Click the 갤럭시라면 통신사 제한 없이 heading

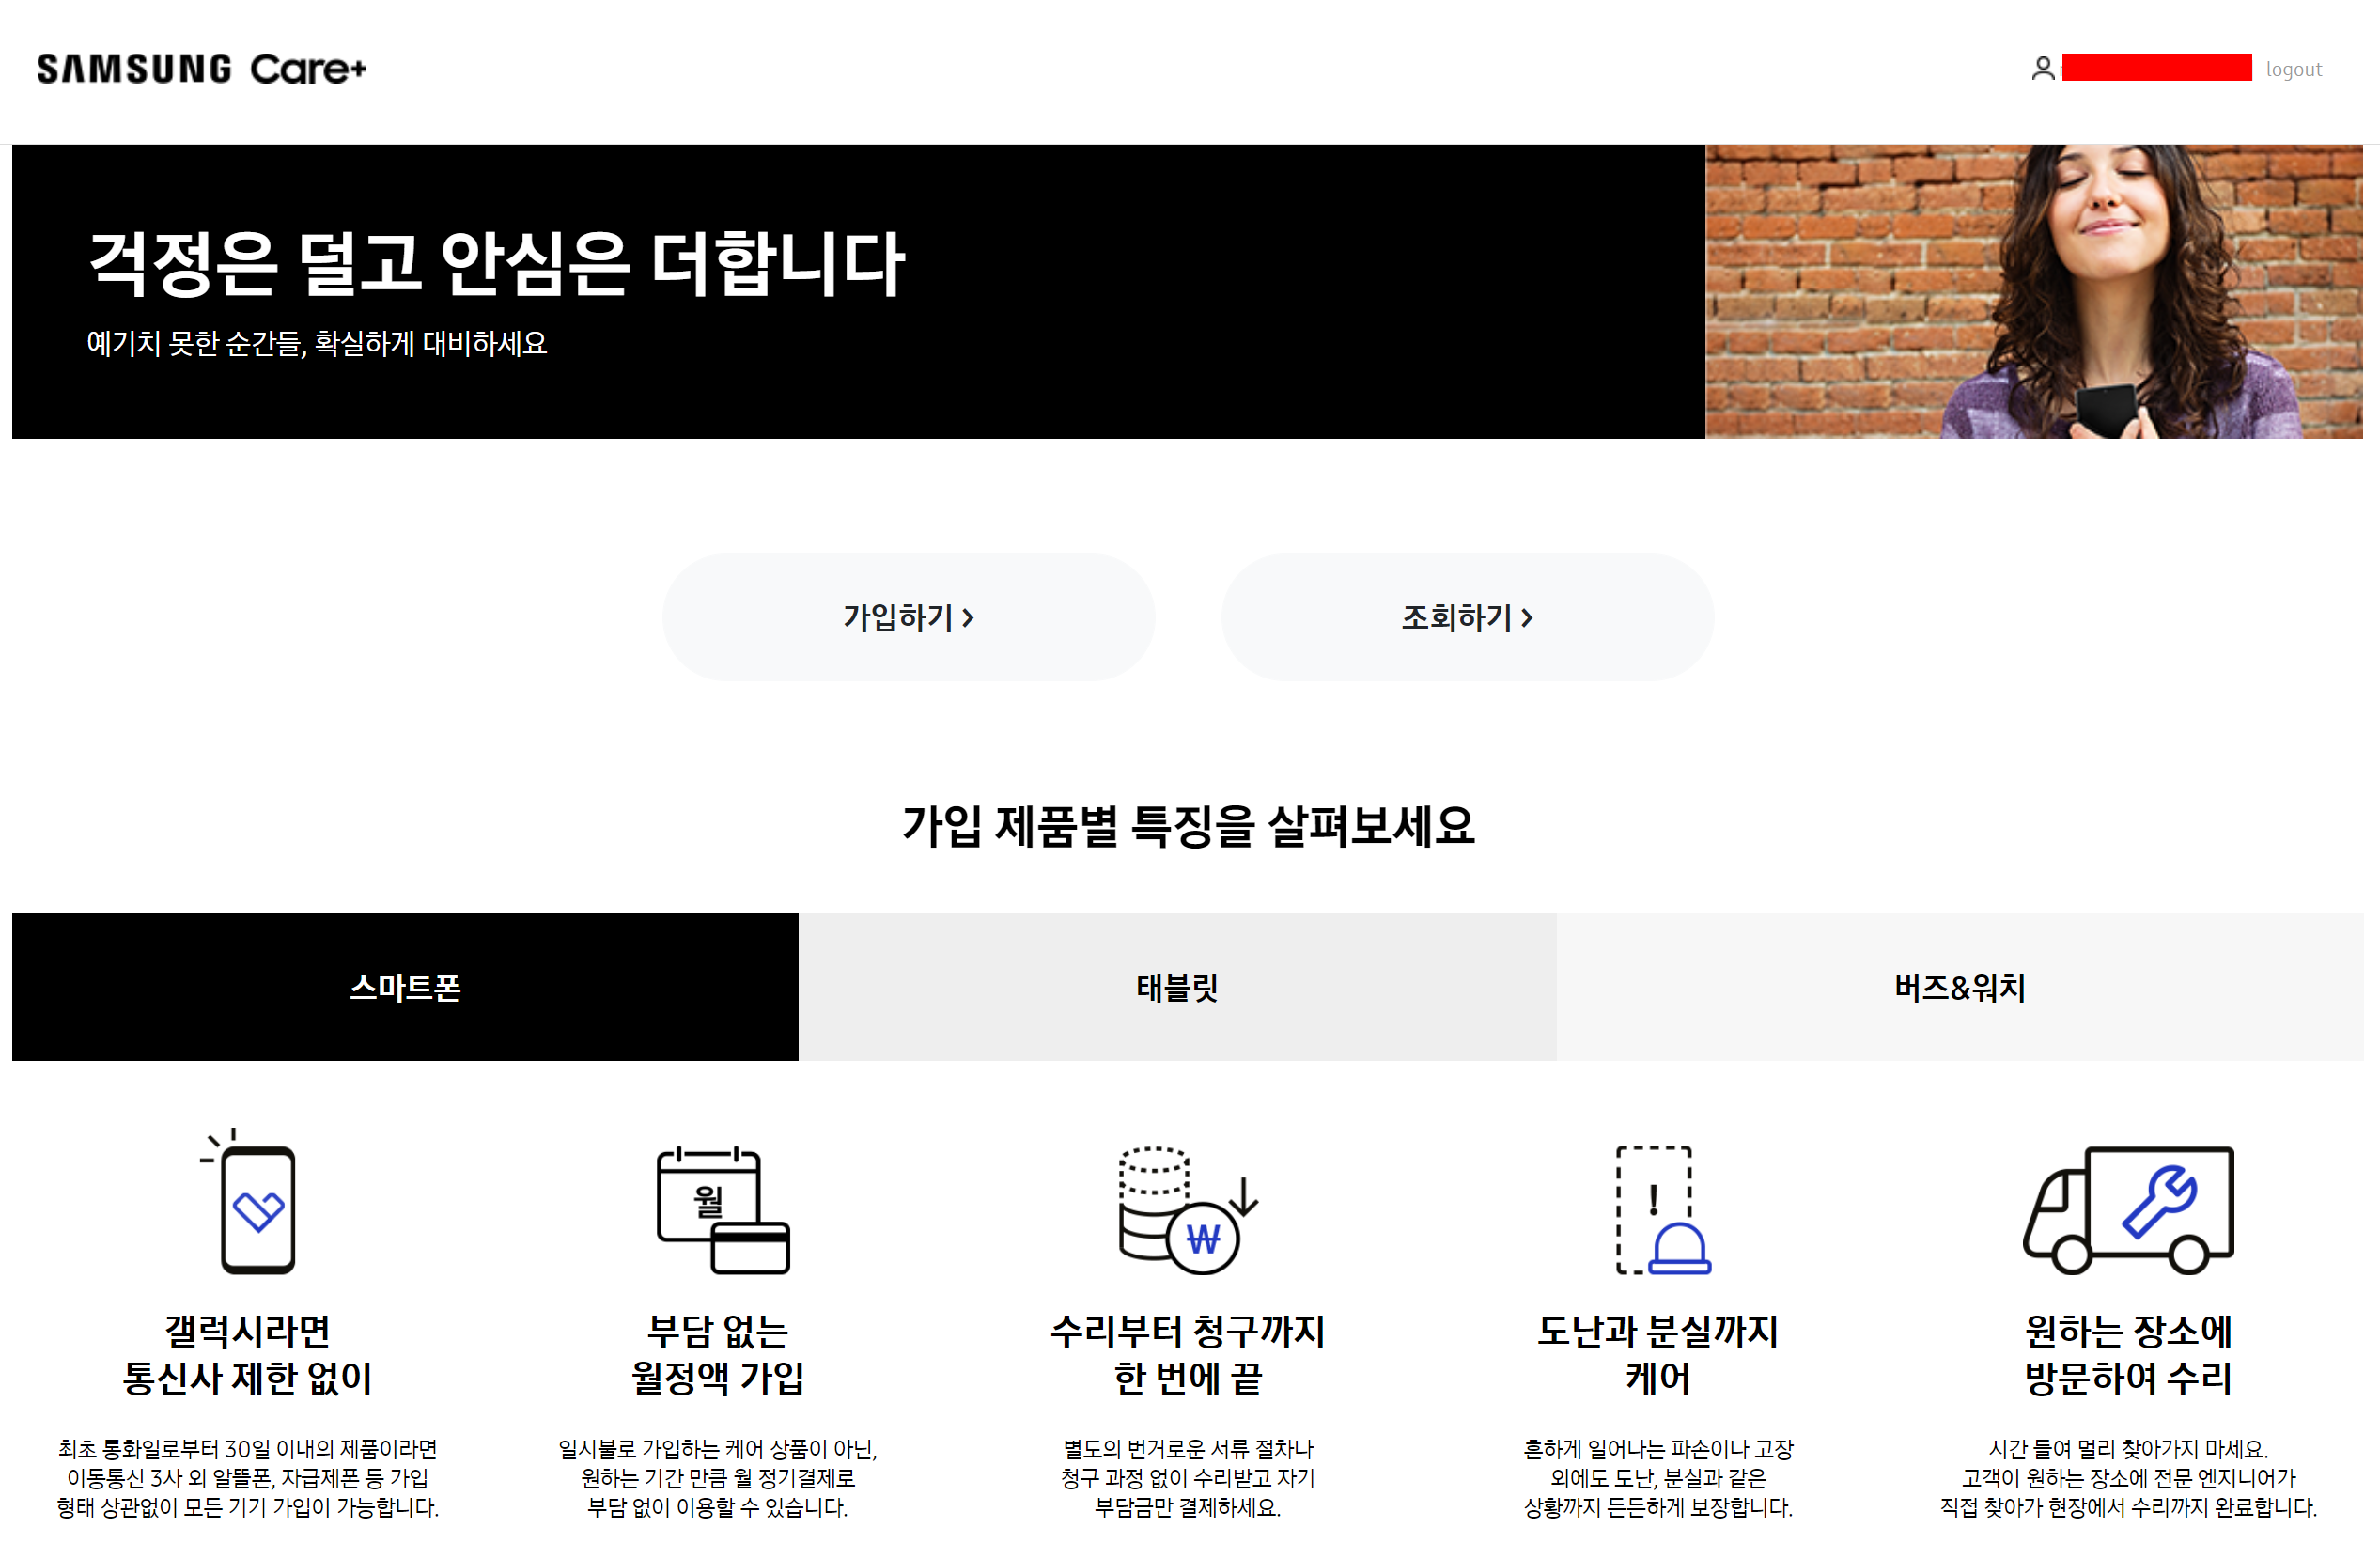tap(247, 1353)
